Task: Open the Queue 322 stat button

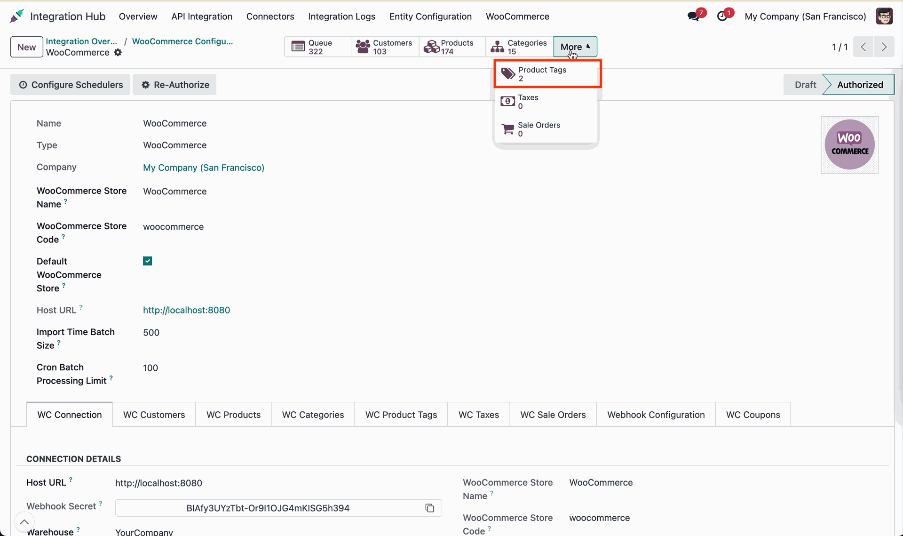Action: [x=317, y=47]
